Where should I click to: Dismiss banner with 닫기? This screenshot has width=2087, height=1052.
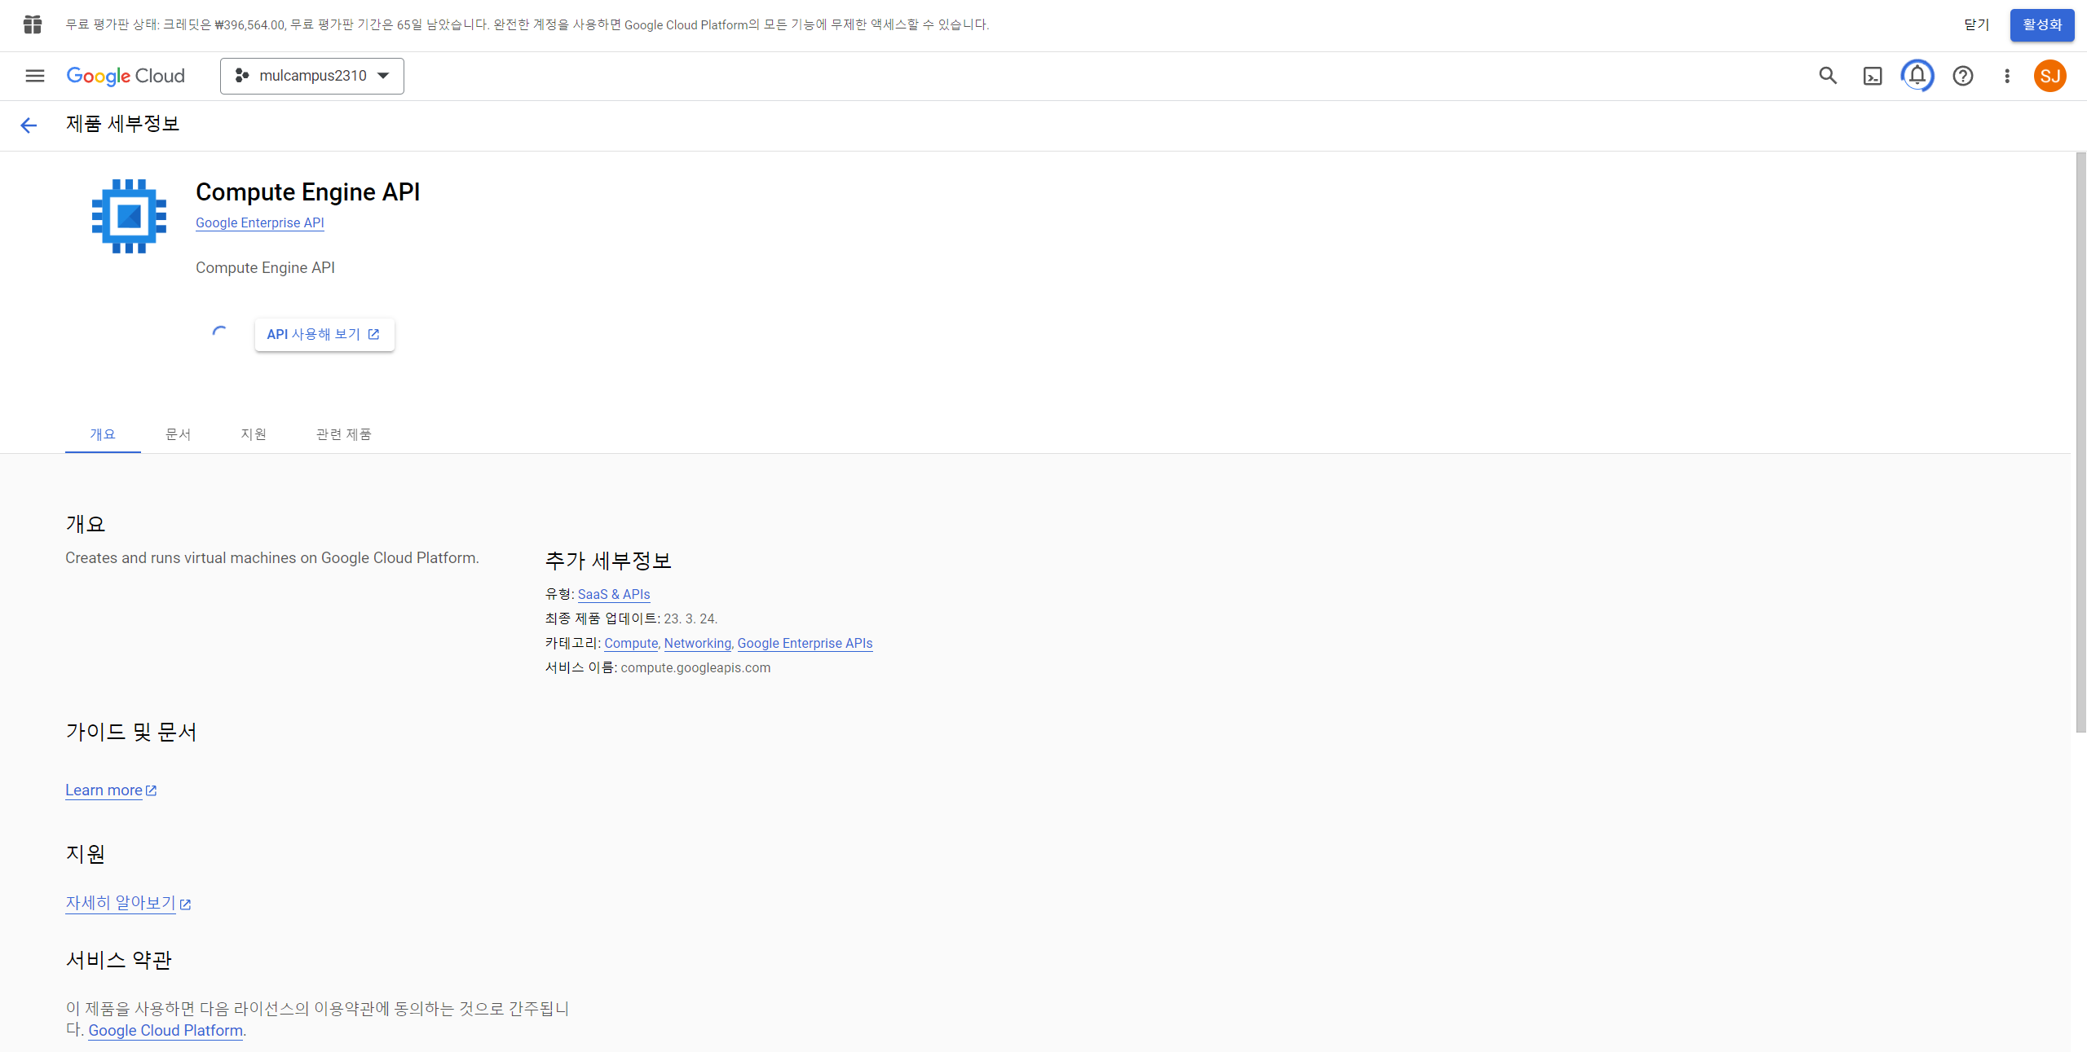1976,24
